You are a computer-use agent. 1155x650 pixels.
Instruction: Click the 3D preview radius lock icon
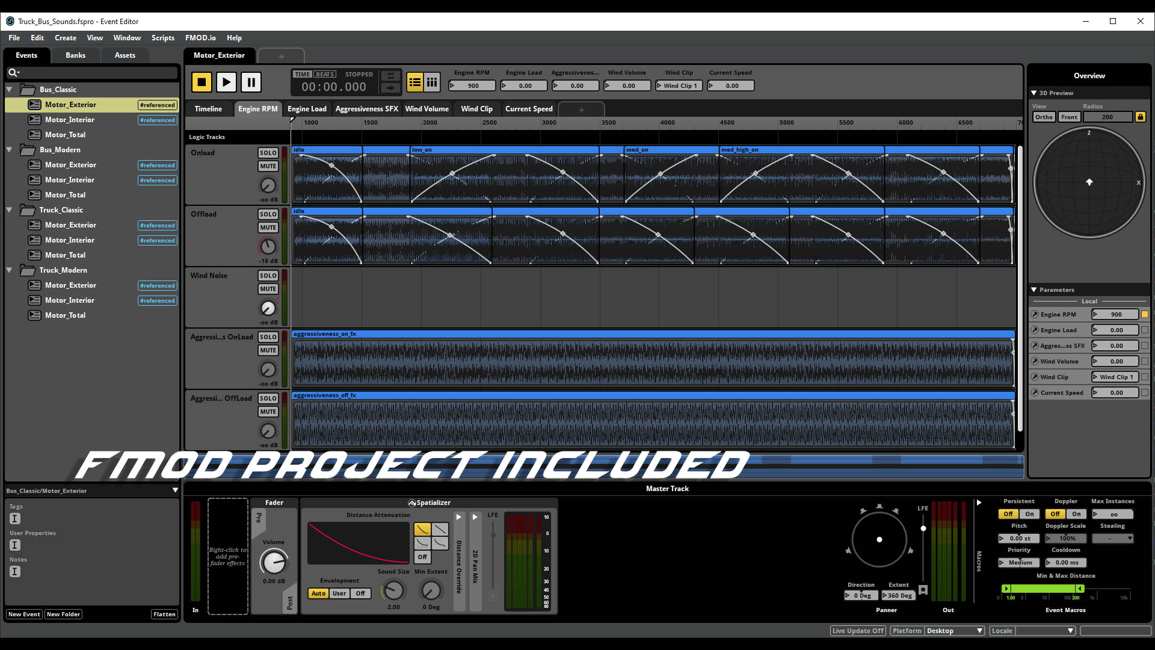[1140, 117]
